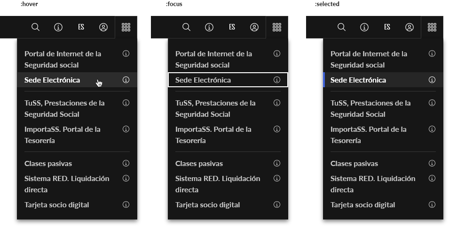Open the ES language selector in the :hover panel
Viewport: 449px width, 227px height.
(81, 27)
